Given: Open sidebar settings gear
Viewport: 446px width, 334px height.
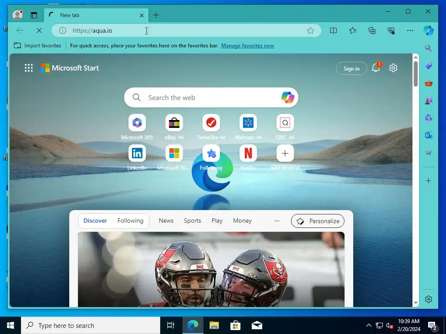Looking at the screenshot, I should pos(429,299).
